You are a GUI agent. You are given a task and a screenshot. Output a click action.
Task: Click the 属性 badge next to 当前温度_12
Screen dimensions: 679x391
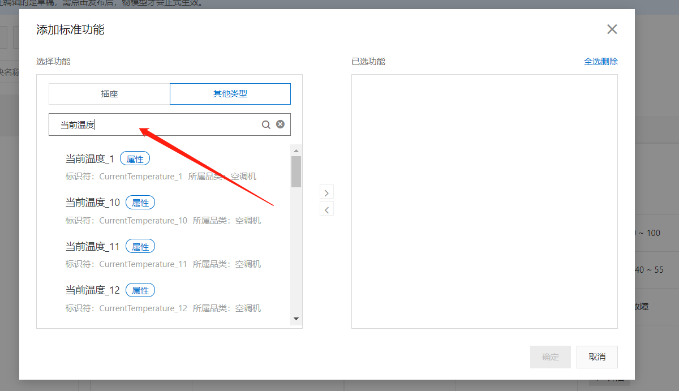(140, 290)
